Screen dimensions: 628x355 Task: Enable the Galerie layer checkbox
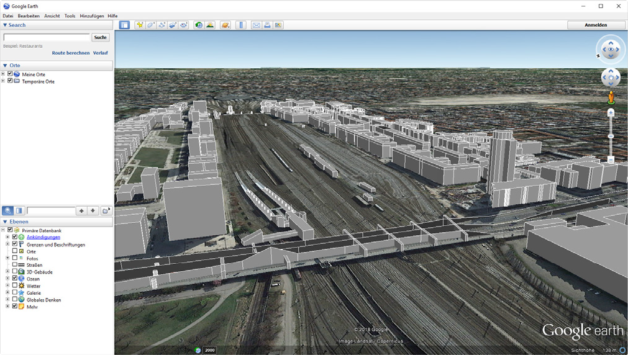15,292
